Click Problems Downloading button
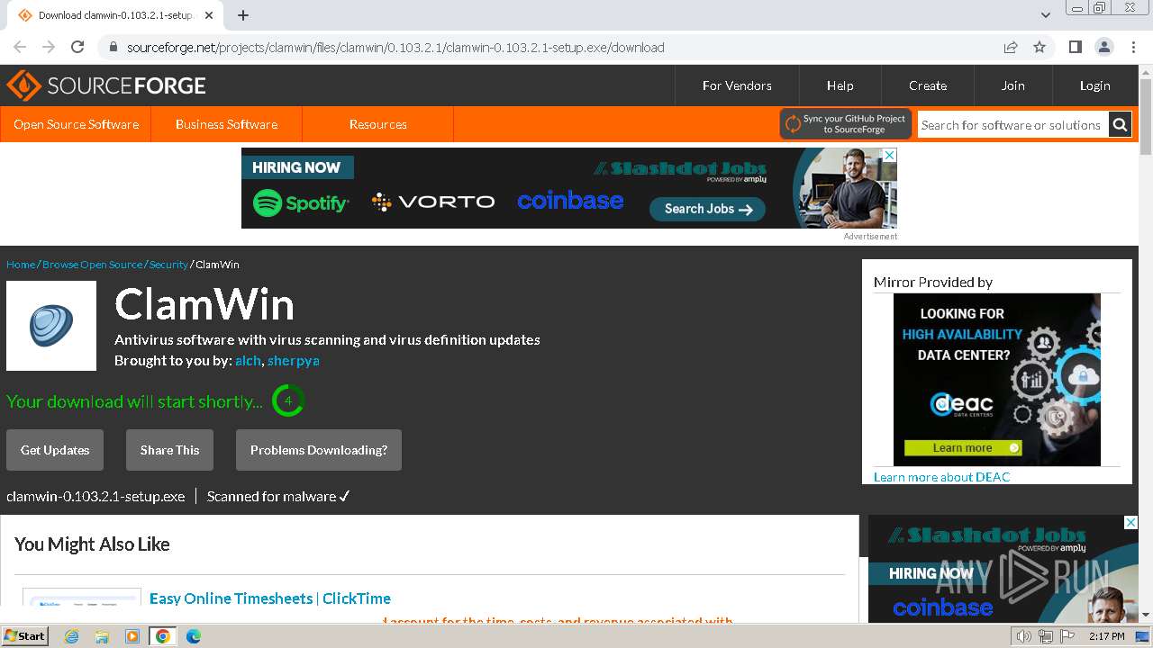 pos(319,450)
